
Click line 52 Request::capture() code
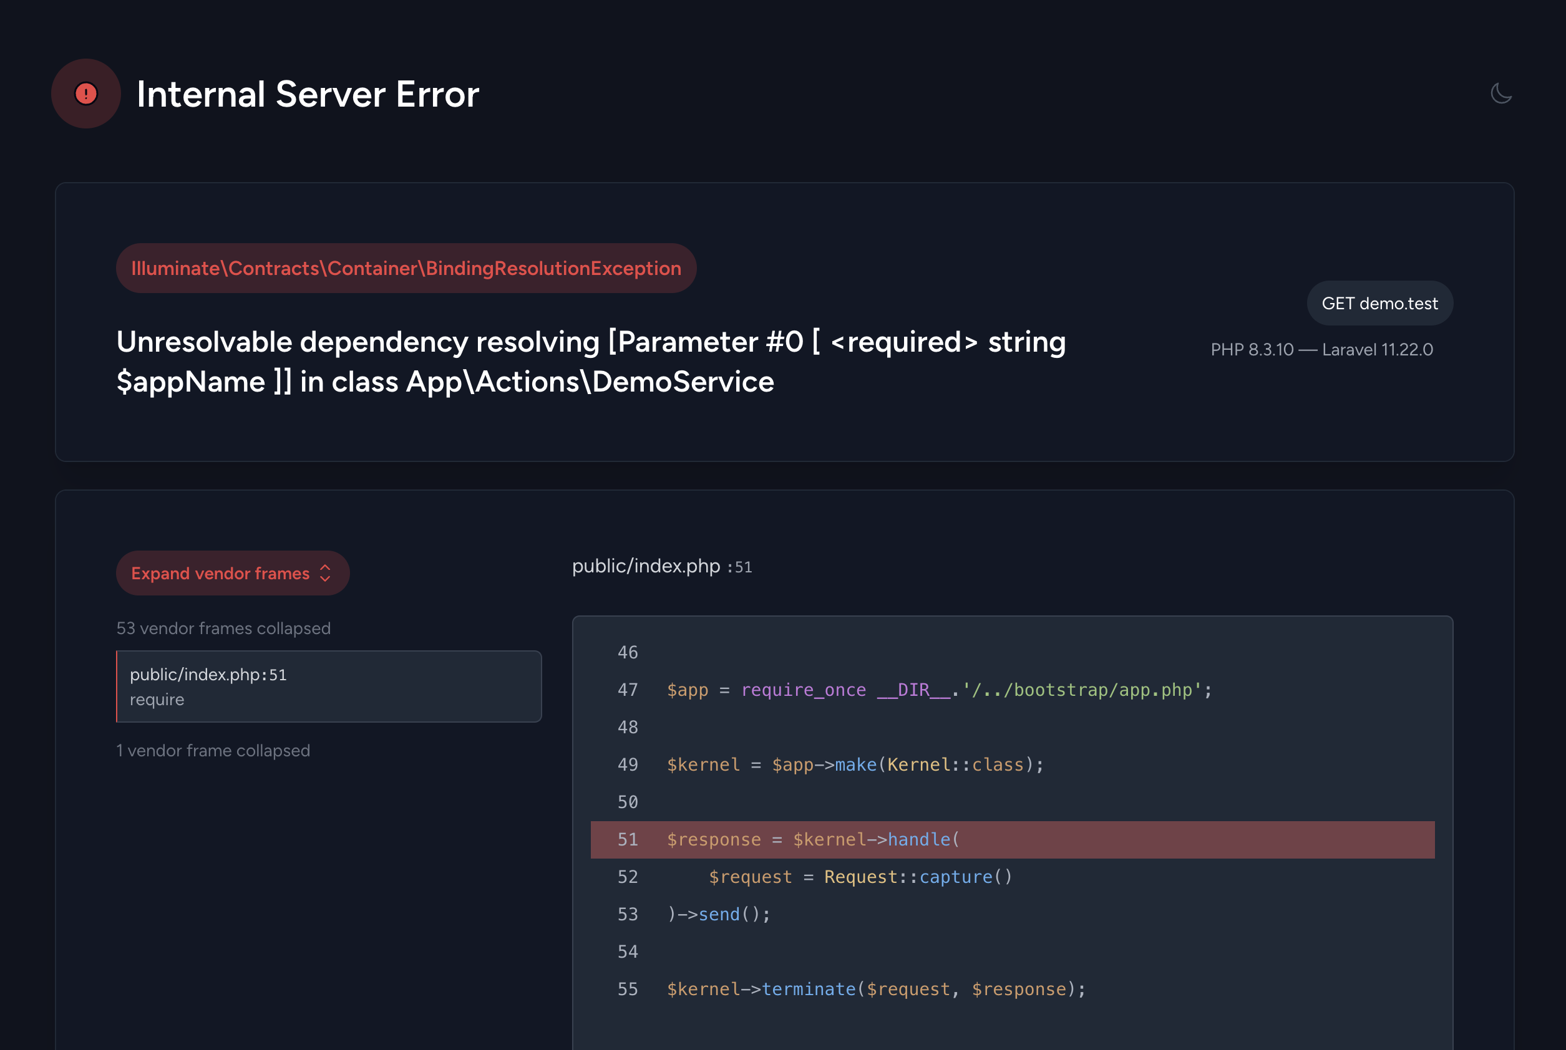point(860,877)
